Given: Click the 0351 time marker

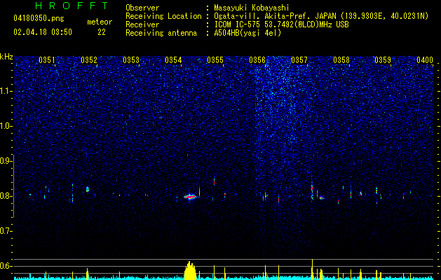Looking at the screenshot, I should click(47, 60).
